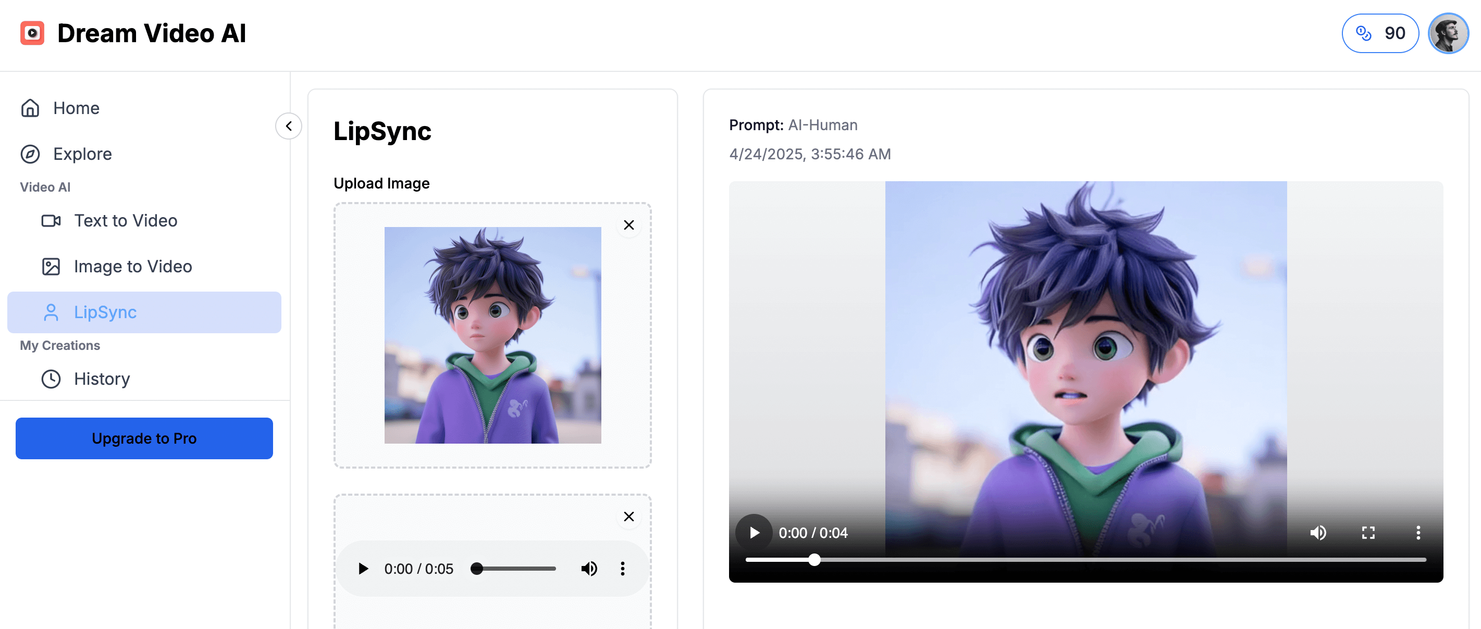The height and width of the screenshot is (629, 1481).
Task: Remove the uploaded audio with X
Action: (629, 517)
